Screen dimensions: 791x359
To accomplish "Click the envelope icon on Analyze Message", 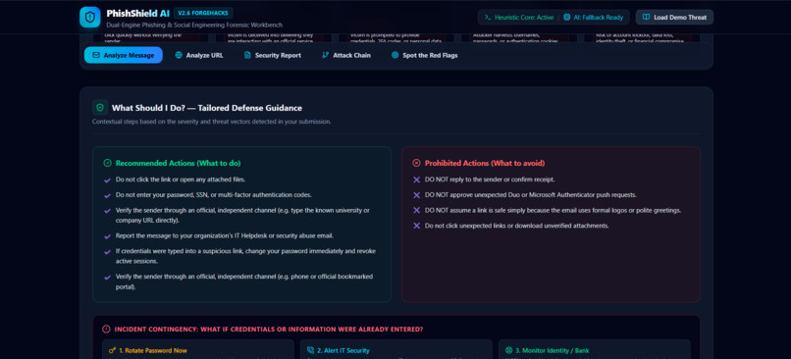I will click(96, 55).
